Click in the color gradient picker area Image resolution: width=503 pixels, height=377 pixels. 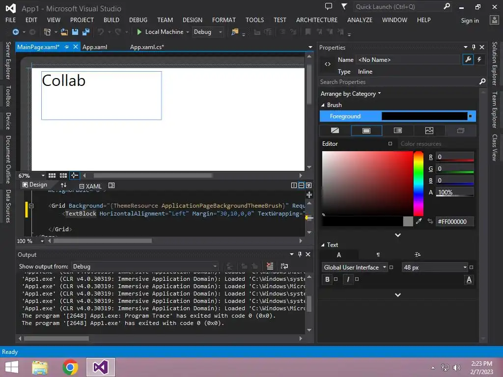pyautogui.click(x=367, y=184)
